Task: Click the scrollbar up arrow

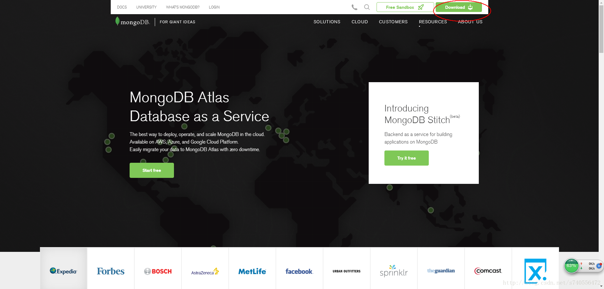Action: pos(601,2)
